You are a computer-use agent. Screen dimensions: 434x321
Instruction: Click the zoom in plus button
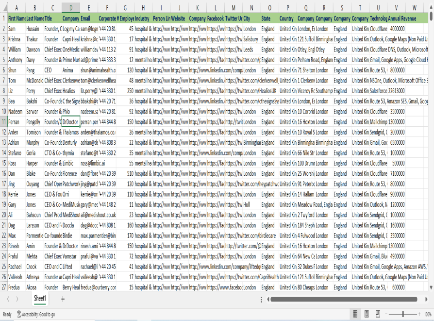pos(419,314)
